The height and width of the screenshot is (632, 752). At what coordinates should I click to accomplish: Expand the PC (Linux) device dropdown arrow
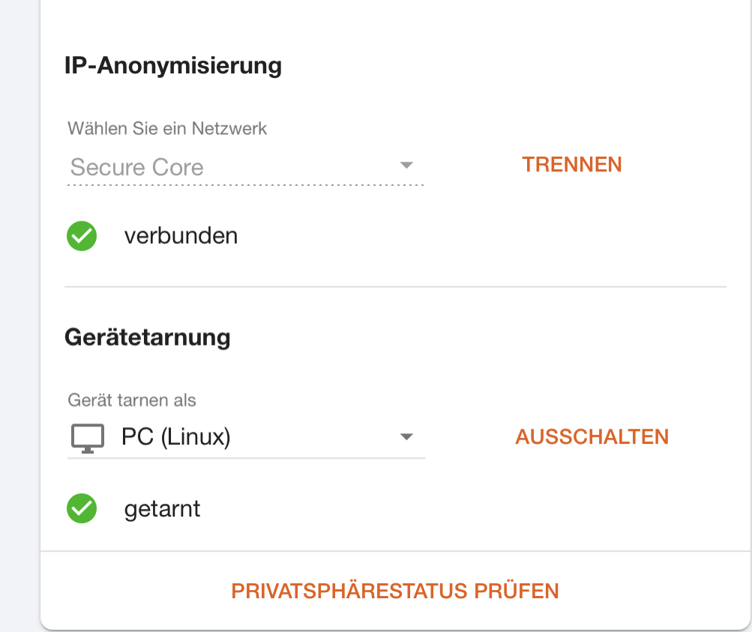tap(406, 437)
